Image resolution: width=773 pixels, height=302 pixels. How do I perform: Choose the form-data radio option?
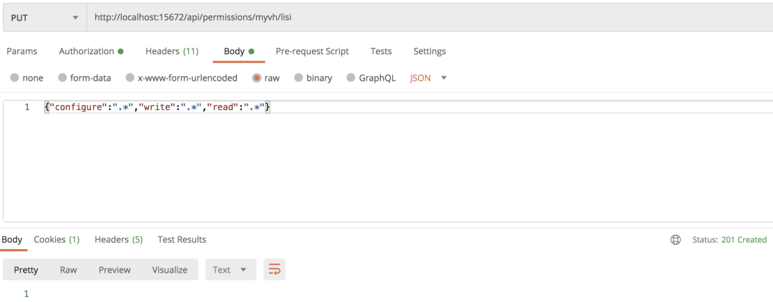62,78
